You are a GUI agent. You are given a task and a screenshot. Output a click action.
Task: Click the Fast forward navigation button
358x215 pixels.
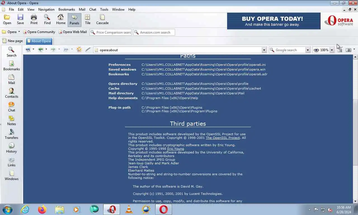coord(66,50)
